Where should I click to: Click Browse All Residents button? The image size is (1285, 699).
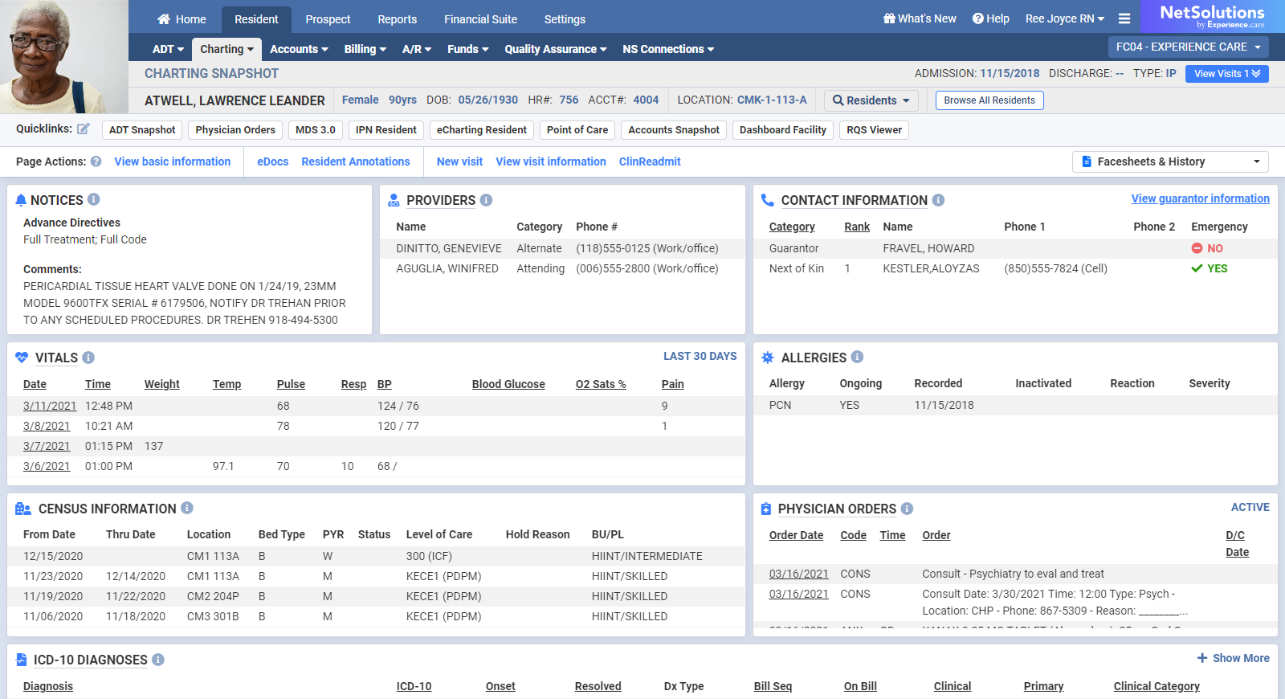(989, 100)
